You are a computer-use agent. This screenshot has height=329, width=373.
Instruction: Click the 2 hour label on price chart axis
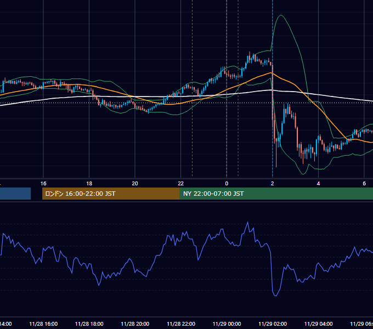pyautogui.click(x=273, y=184)
